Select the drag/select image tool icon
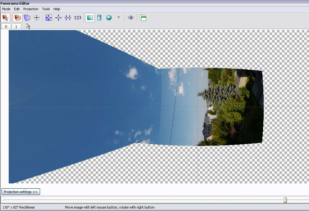Screen dimensions: 309x211 tap(5, 18)
